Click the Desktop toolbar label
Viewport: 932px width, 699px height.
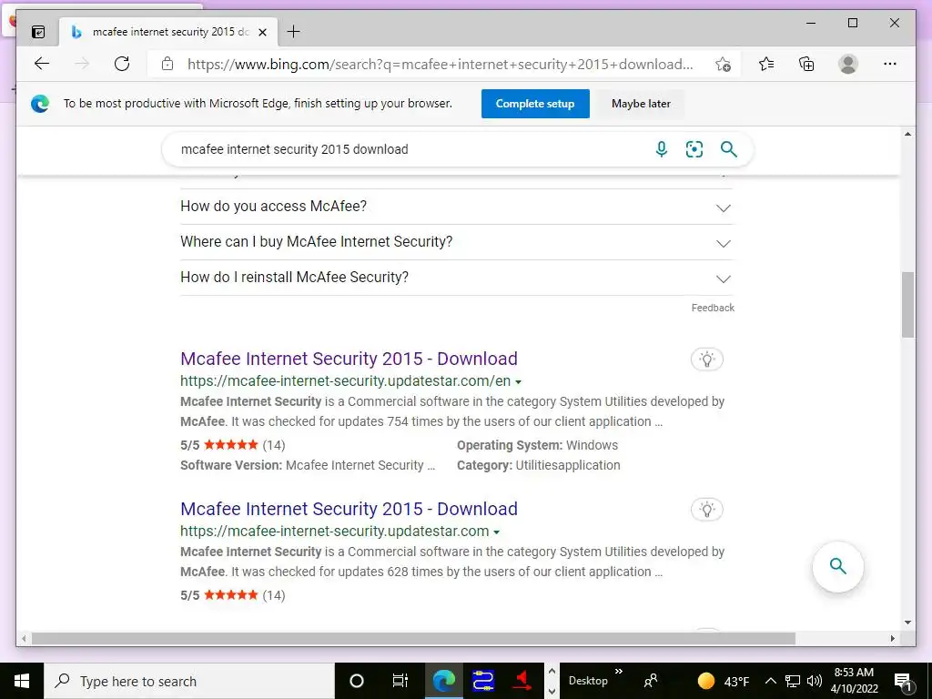(588, 681)
